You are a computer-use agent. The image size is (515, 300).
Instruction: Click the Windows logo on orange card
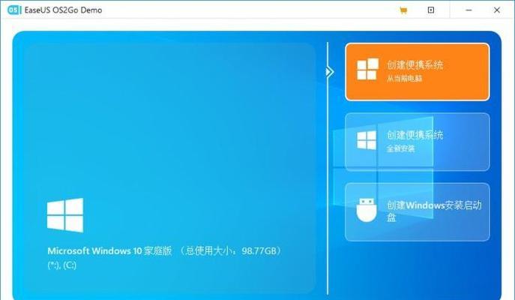point(367,69)
